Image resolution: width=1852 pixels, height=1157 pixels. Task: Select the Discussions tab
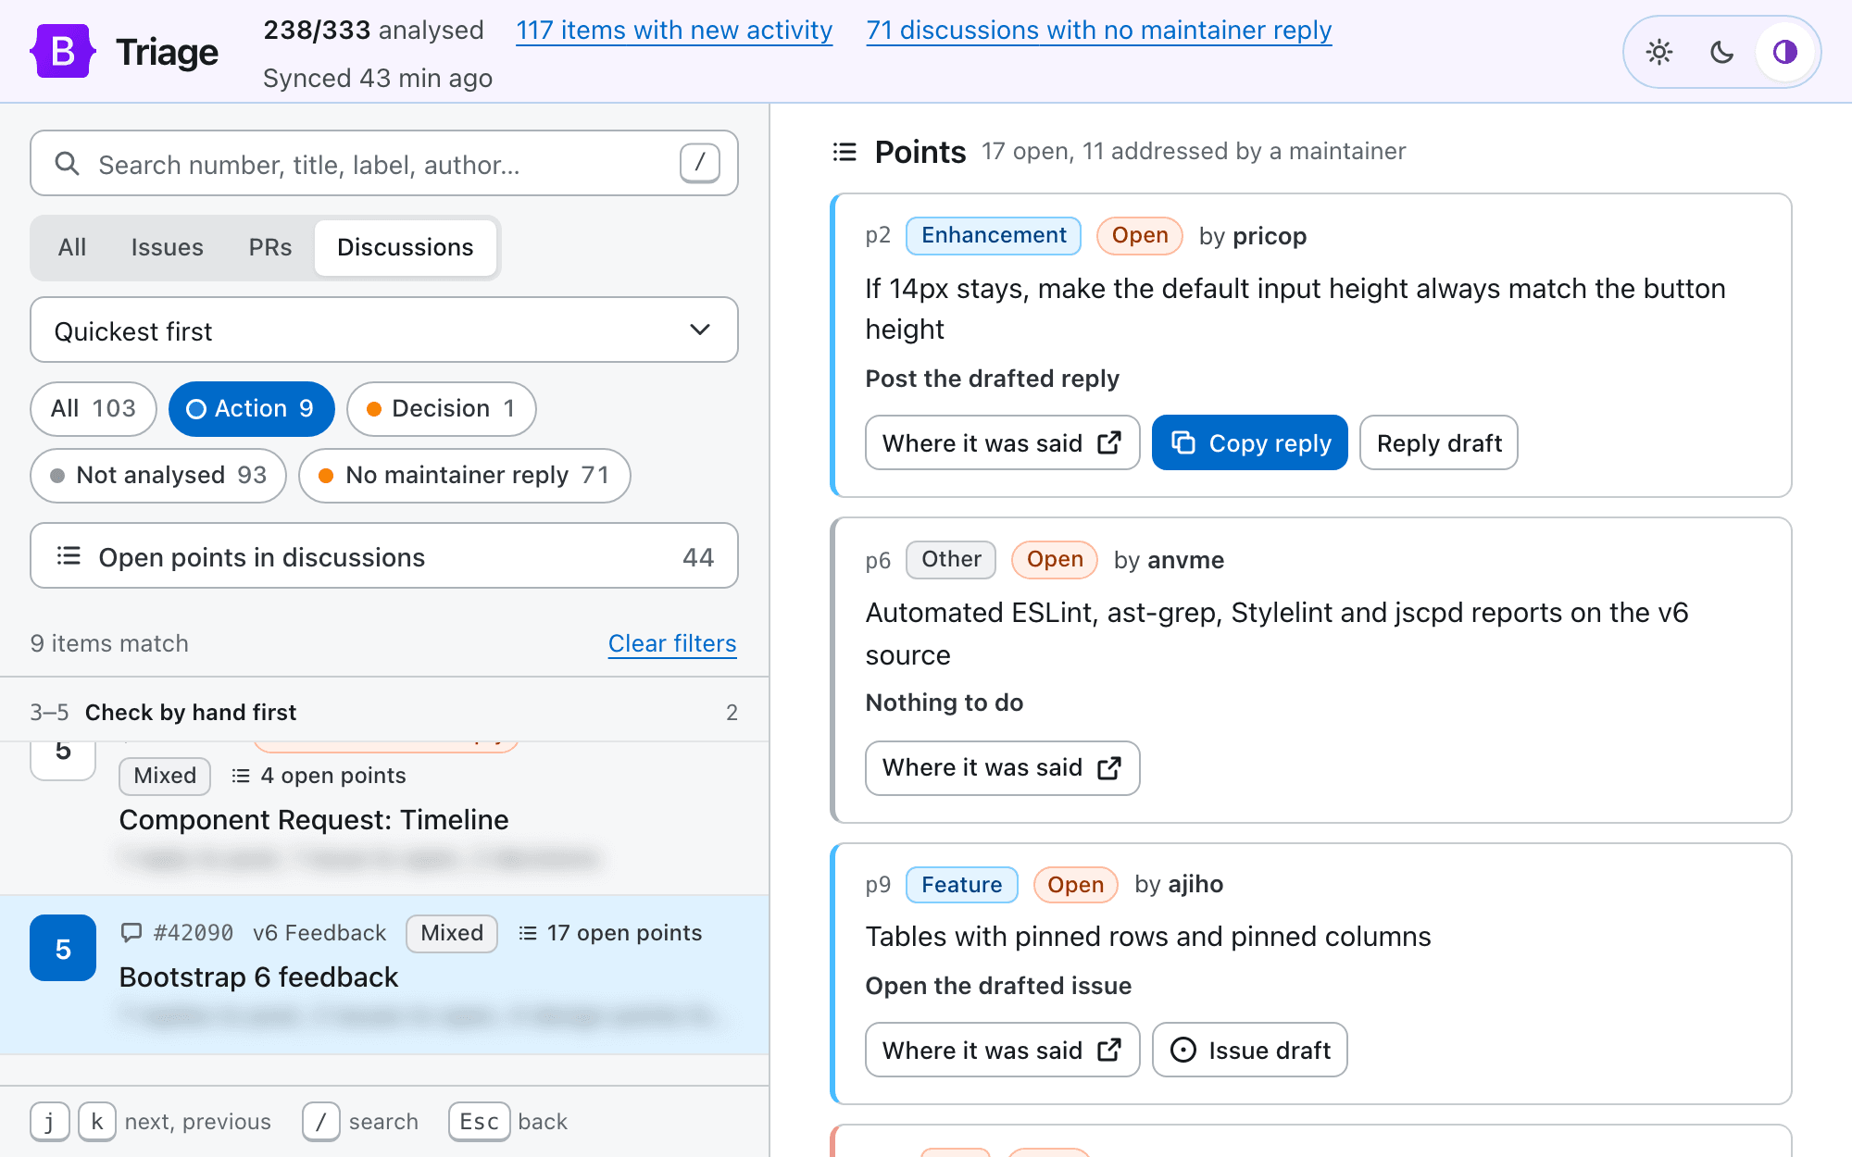tap(406, 247)
